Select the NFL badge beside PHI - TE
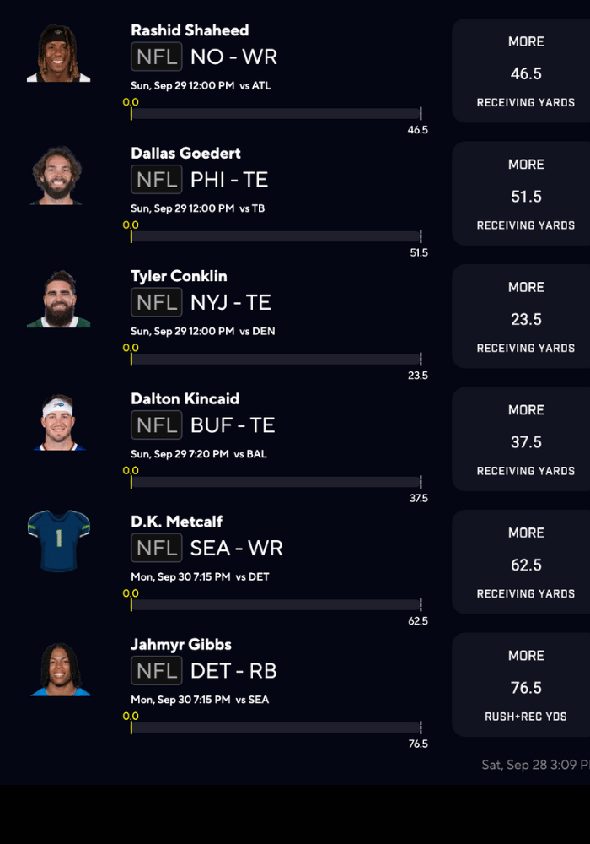The image size is (590, 844). click(x=157, y=179)
